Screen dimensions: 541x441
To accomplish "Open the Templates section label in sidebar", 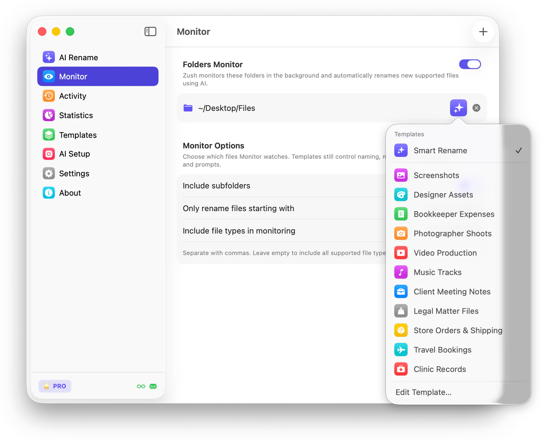I will [78, 135].
